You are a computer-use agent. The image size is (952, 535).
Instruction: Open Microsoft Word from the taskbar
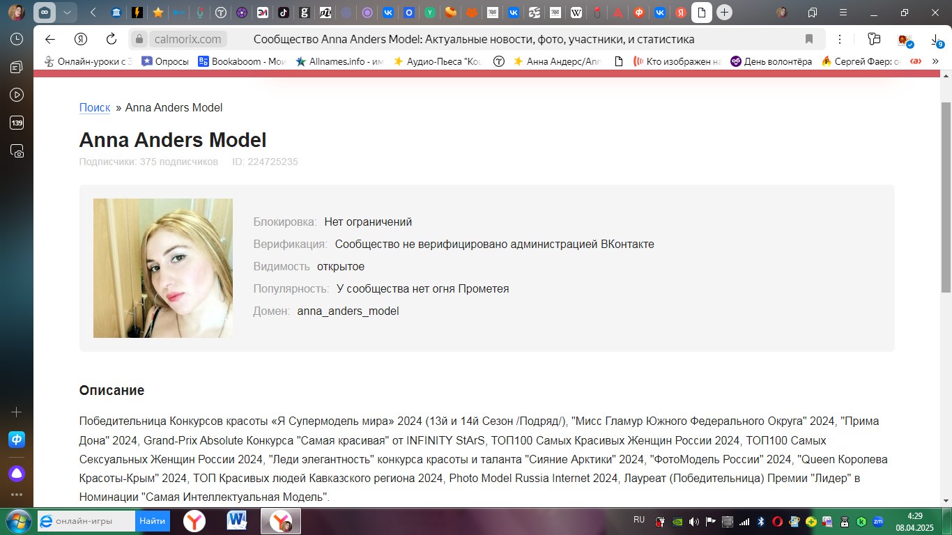pyautogui.click(x=237, y=520)
